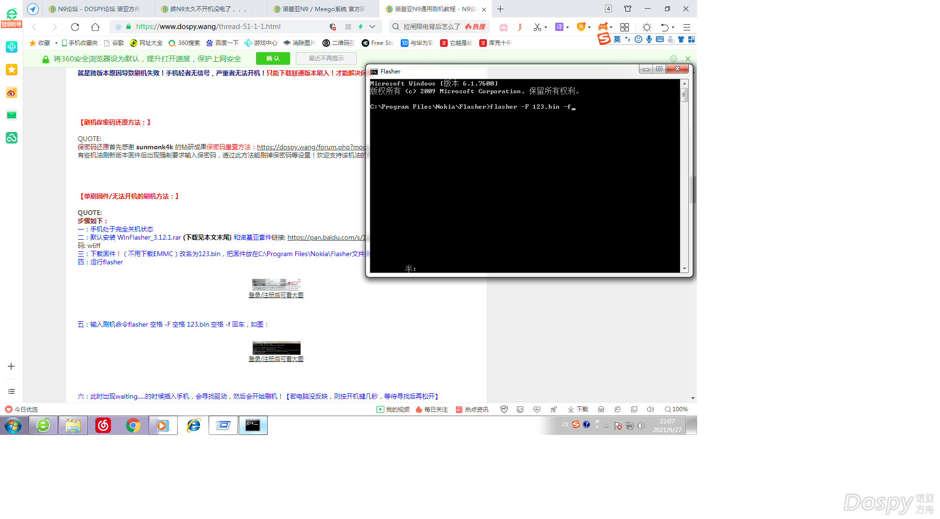The image size is (940, 519).
Task: Click the system tray volume icon
Action: point(641,426)
